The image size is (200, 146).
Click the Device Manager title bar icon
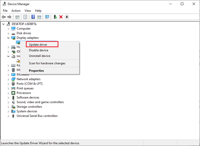click(4, 4)
